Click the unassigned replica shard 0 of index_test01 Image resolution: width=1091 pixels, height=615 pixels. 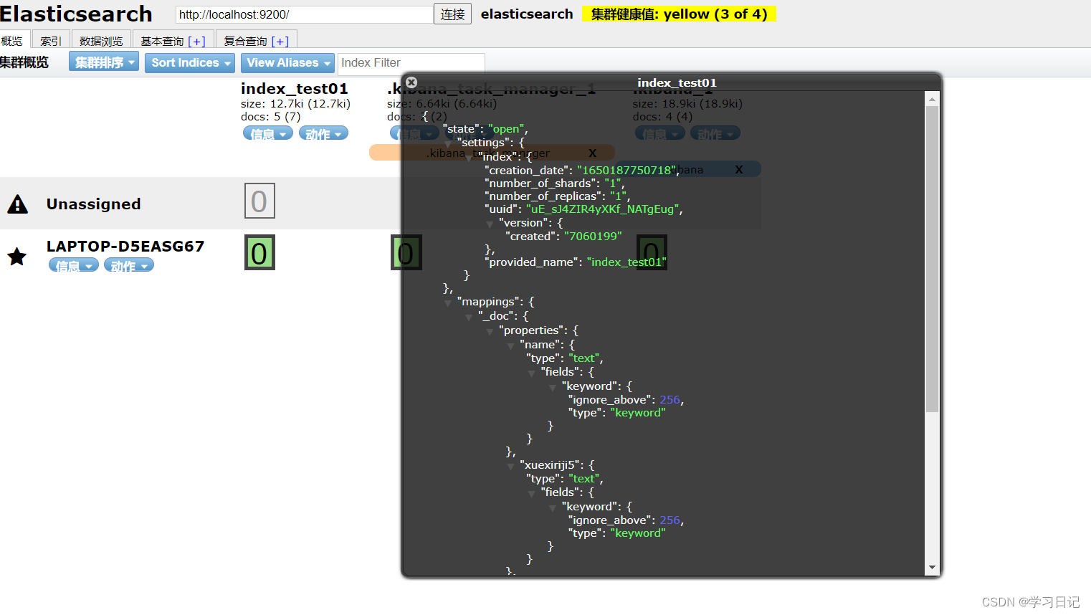click(259, 201)
